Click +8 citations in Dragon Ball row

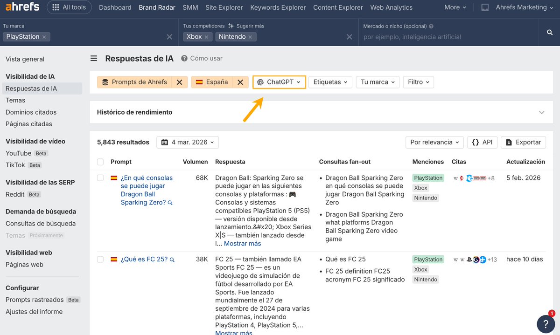[491, 178]
